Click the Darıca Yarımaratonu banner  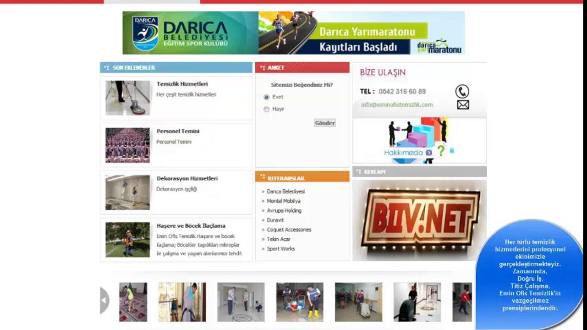pos(362,33)
